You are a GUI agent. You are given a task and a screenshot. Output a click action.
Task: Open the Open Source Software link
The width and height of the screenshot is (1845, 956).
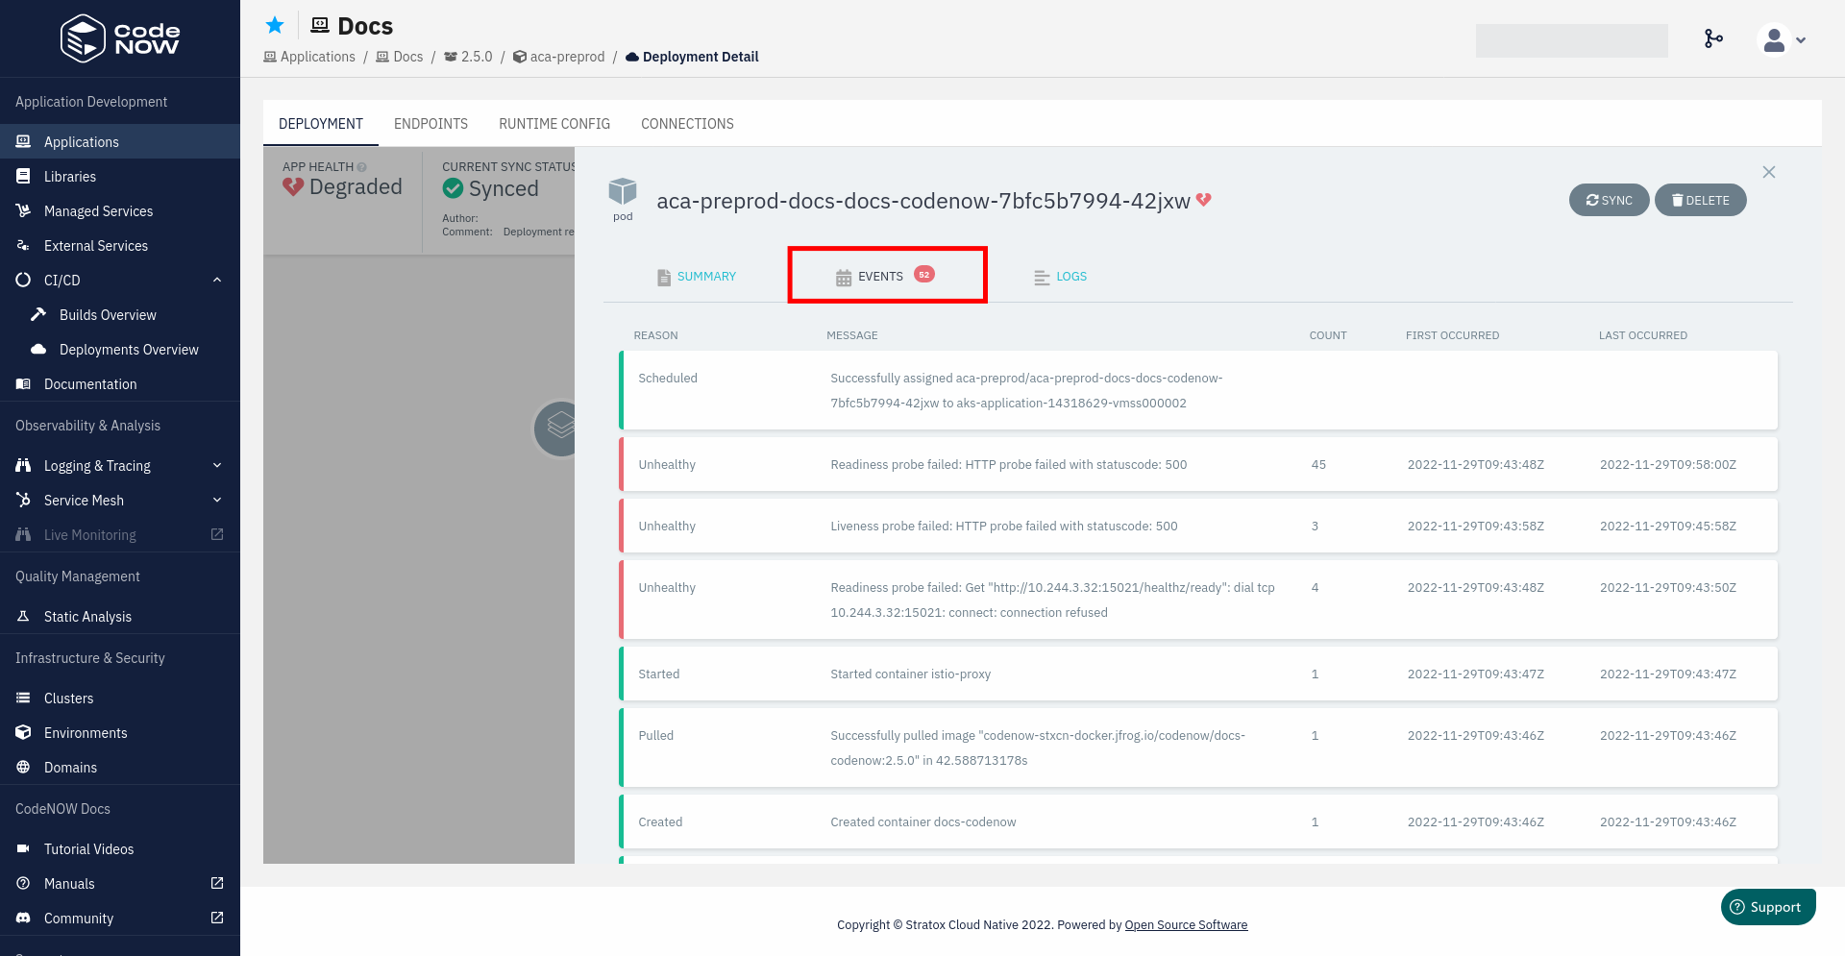click(1186, 925)
